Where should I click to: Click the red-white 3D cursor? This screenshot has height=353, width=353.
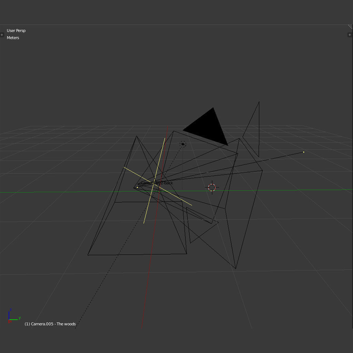[212, 187]
